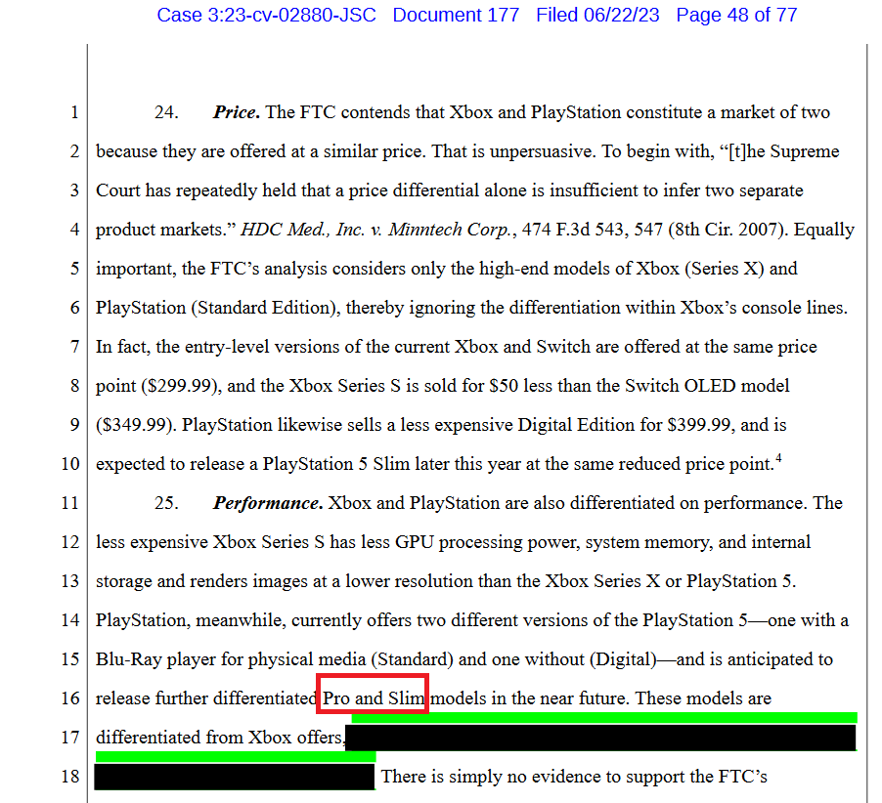Click '(8th Cir. 2007)' on line 4
Image resolution: width=882 pixels, height=803 pixels.
click(x=728, y=230)
